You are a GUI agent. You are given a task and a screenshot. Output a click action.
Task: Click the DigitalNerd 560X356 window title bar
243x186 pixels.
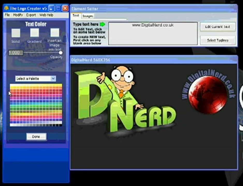[x=154, y=60]
